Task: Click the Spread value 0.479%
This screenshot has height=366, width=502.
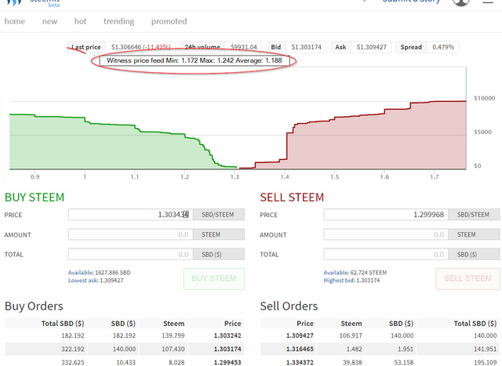Action: coord(443,47)
